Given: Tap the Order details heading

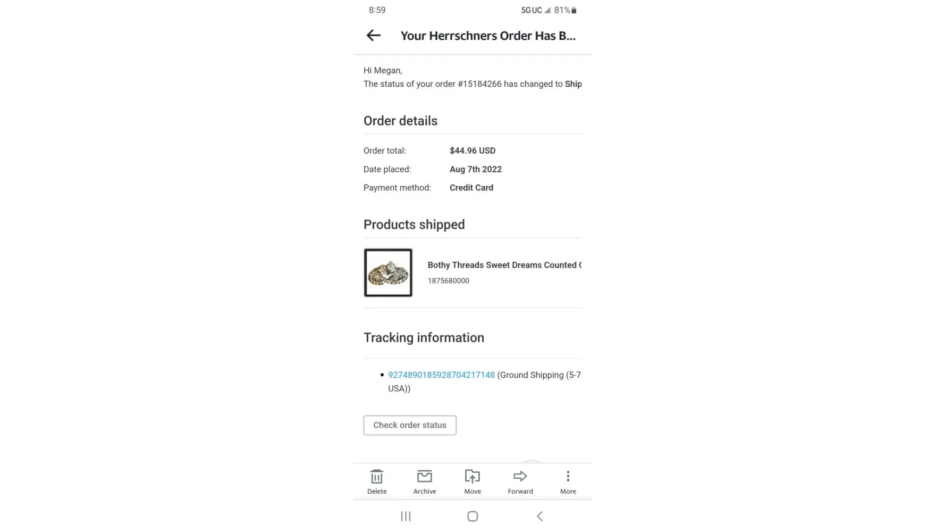Looking at the screenshot, I should 400,121.
